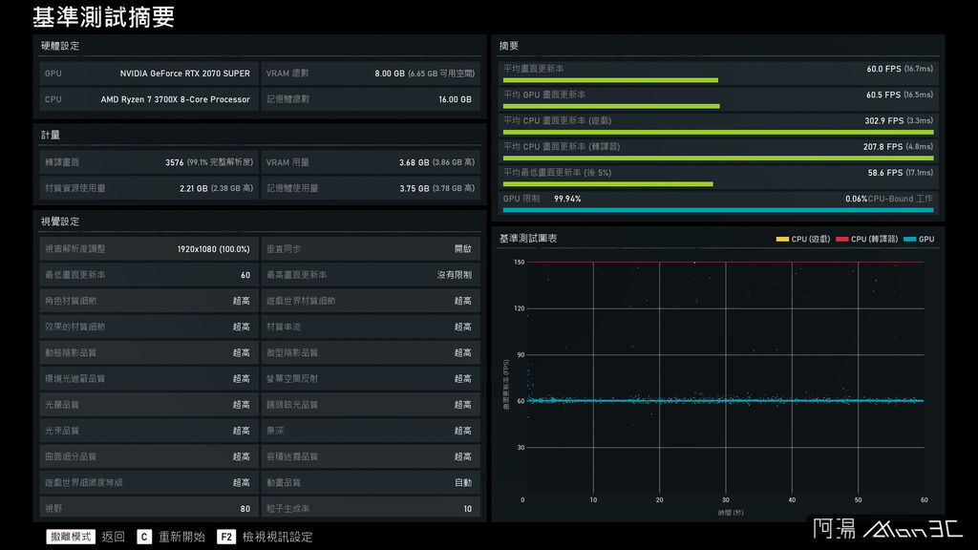
Task: Click the 平均 GPU 畫面更新率 green bar
Action: tap(611, 106)
